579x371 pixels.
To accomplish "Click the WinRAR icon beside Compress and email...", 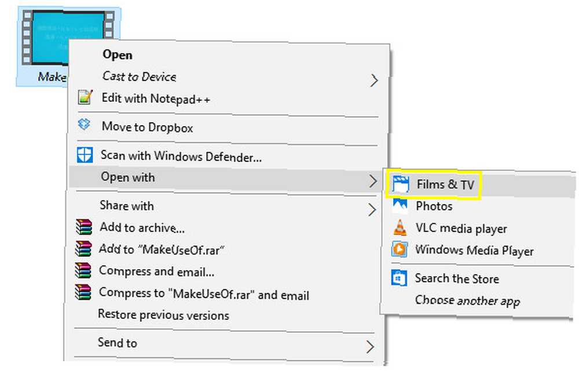I will coord(83,270).
